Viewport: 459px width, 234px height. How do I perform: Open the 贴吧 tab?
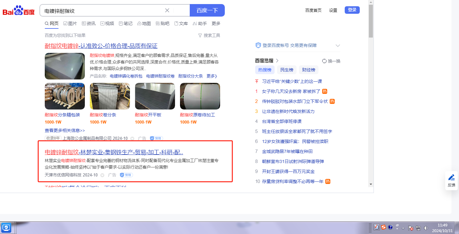(x=162, y=23)
